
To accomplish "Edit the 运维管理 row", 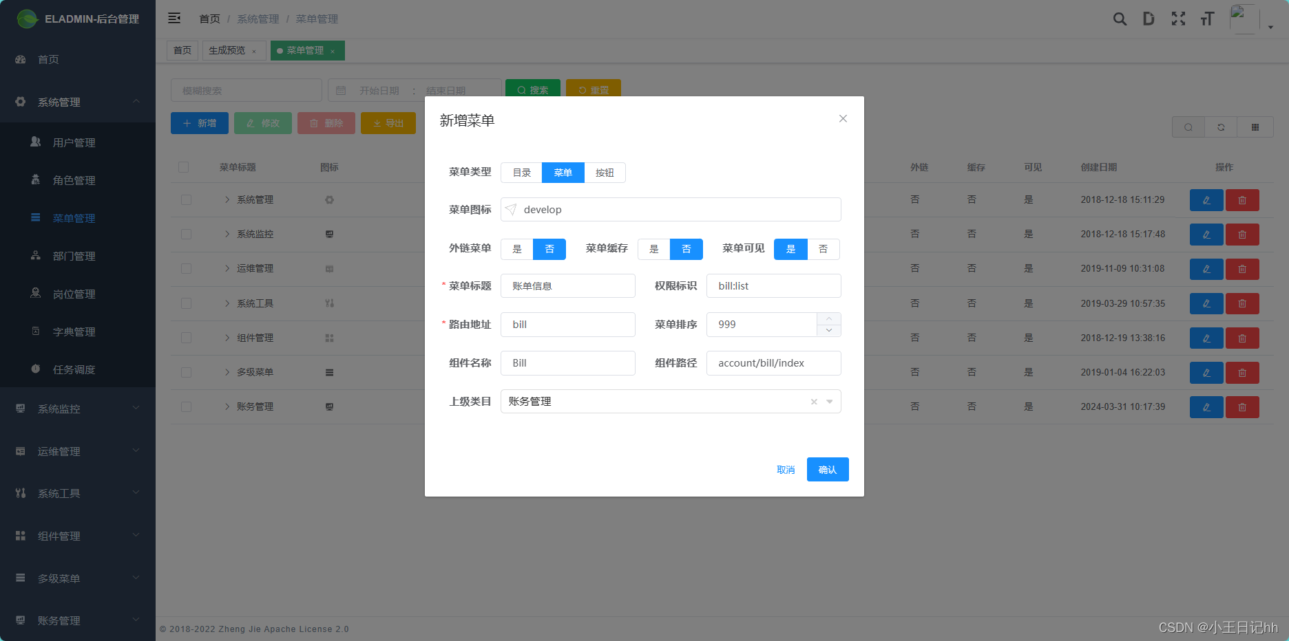I will [x=1206, y=269].
